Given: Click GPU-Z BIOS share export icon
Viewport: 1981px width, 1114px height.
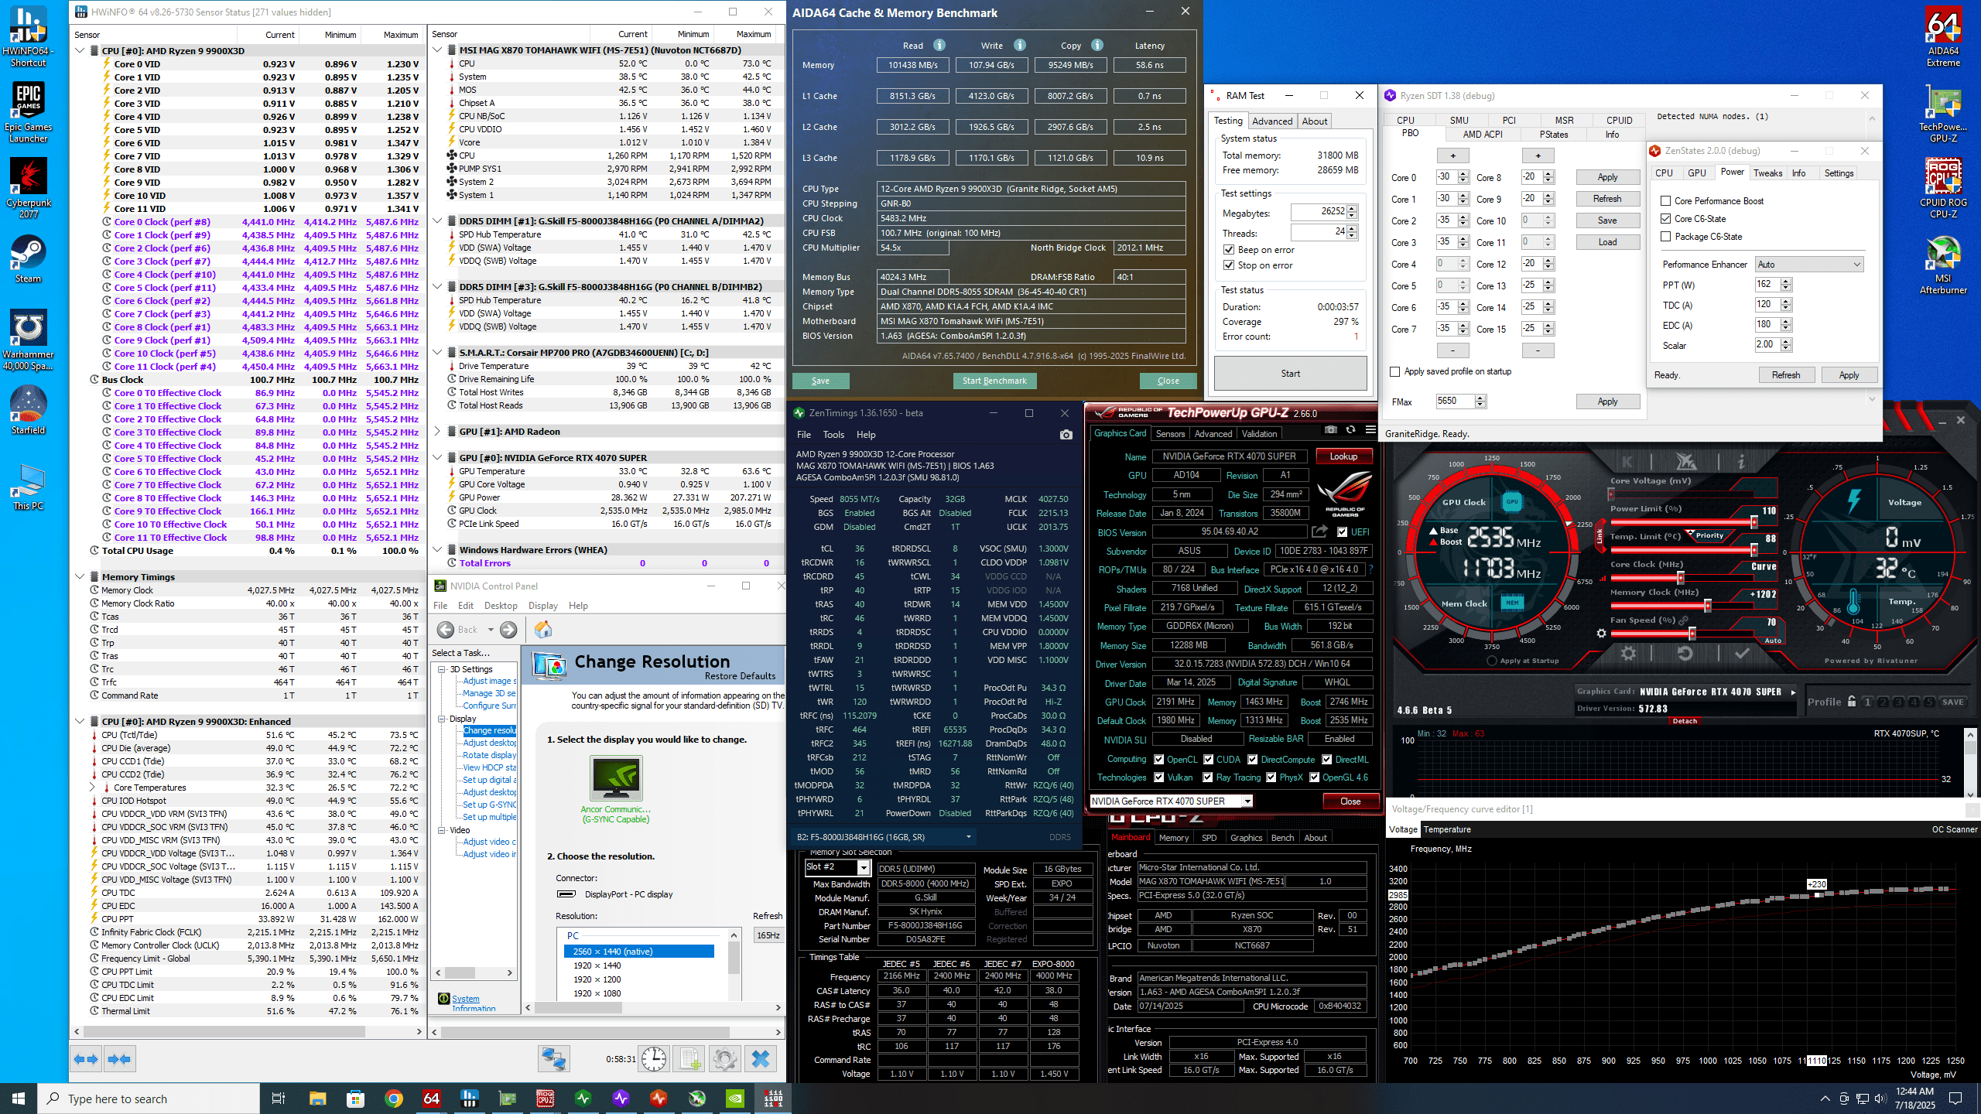Looking at the screenshot, I should point(1320,531).
